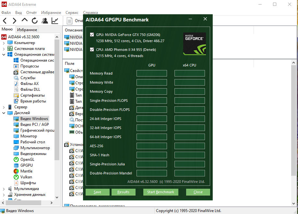The height and width of the screenshot is (214, 298).
Task: Select the GPGPU database icon in the tree
Action: click(16, 165)
